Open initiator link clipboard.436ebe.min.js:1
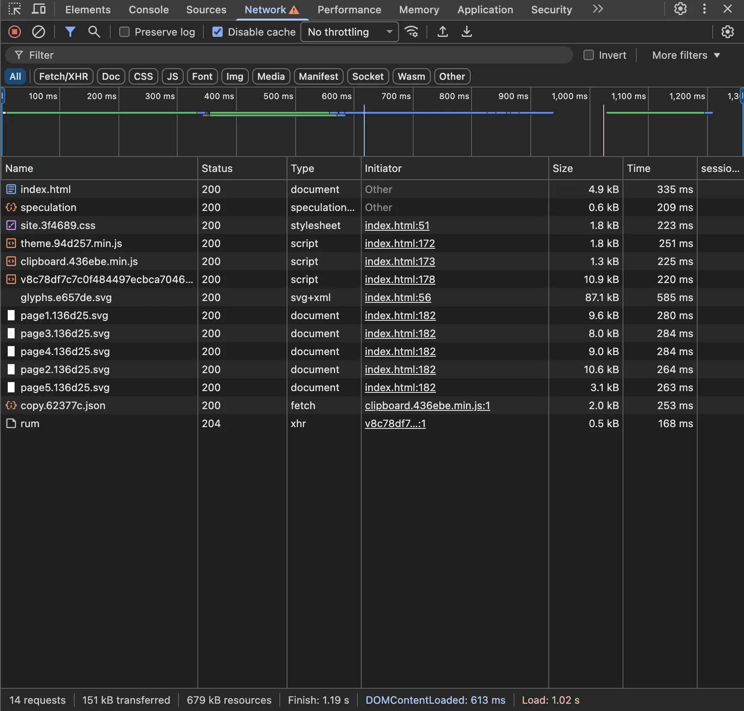 pos(427,405)
